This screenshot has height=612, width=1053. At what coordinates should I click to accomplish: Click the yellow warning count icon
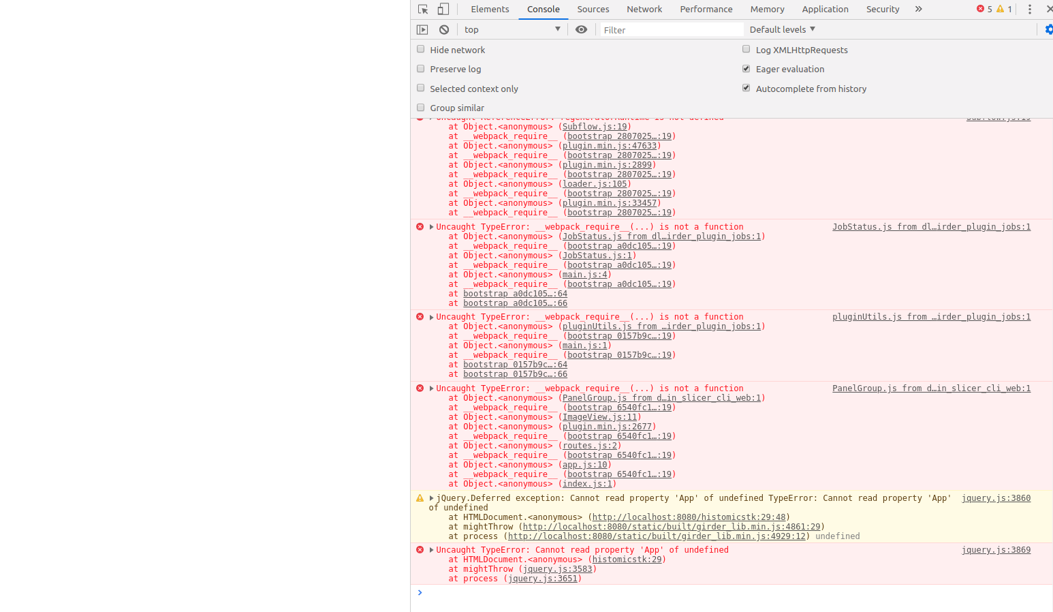point(1000,9)
